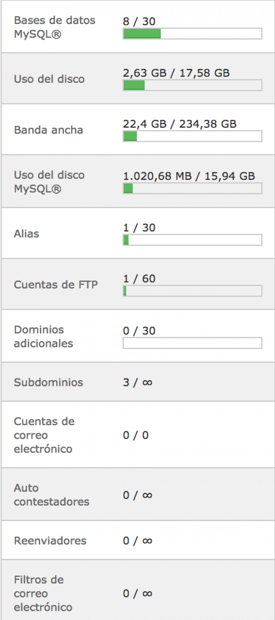Select the Auto contestadores label
This screenshot has height=620, width=275.
pyautogui.click(x=52, y=495)
